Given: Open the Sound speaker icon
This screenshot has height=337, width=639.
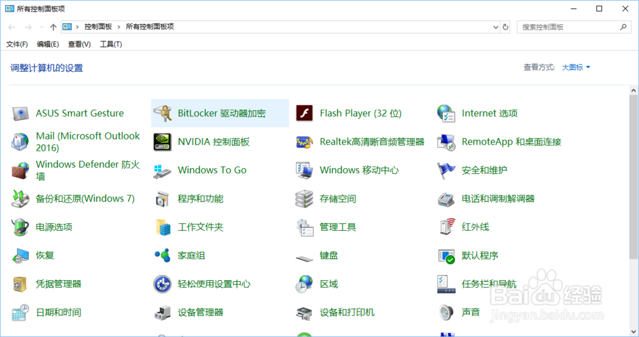Looking at the screenshot, I should tap(446, 313).
